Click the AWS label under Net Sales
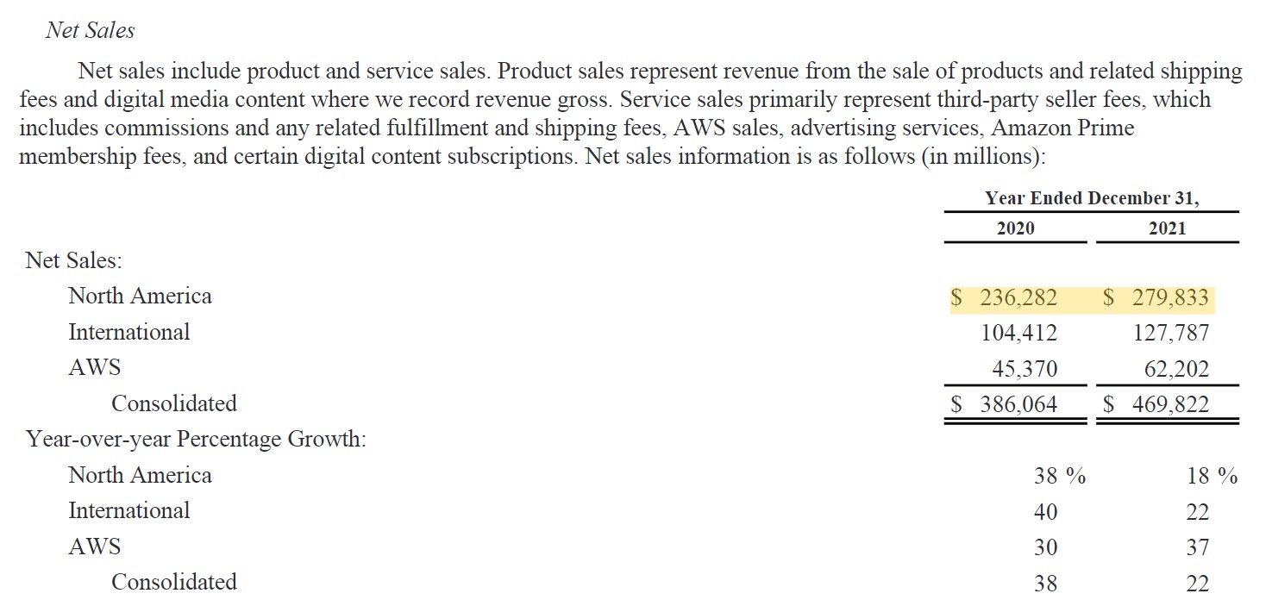This screenshot has height=606, width=1272. [x=95, y=368]
